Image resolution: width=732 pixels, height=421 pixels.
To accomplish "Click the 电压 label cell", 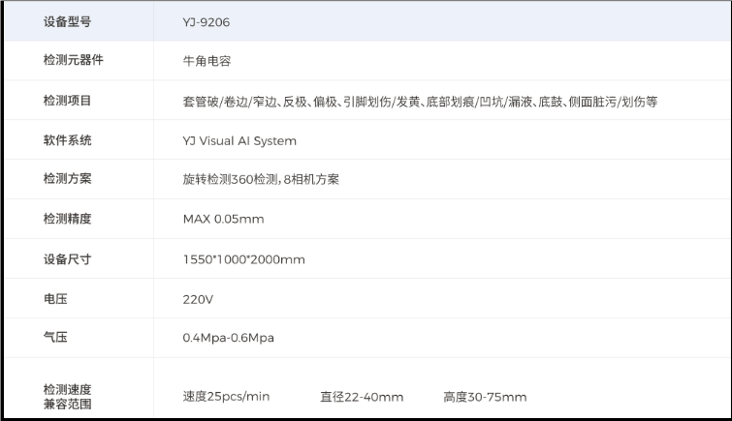I will click(55, 299).
